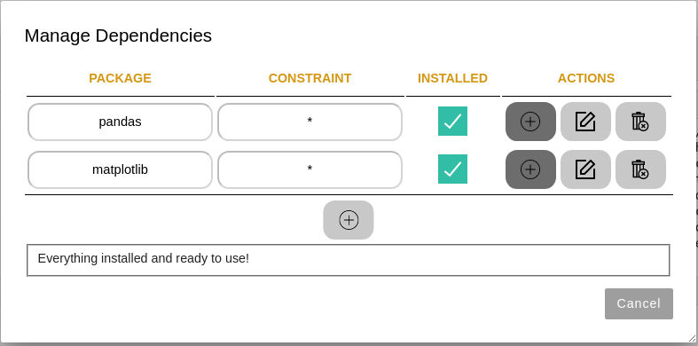Click the PACKAGE column header
Image resolution: width=698 pixels, height=346 pixels.
[x=121, y=78]
